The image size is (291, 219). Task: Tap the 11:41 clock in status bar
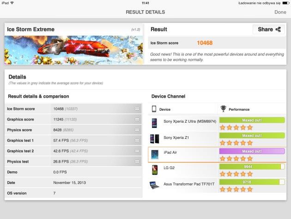tap(145, 3)
